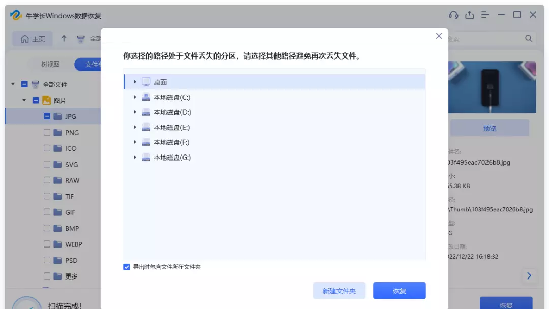Open the hamburger menu in title bar
The width and height of the screenshot is (549, 309).
click(485, 15)
